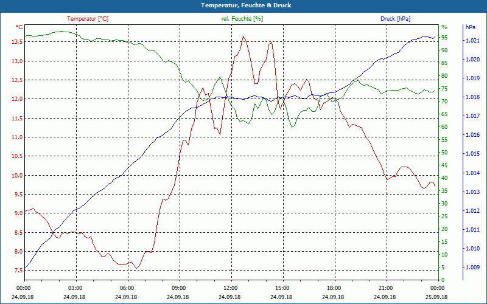This screenshot has height=304, width=487.
Task: Pick the "1.017" pressure tick label
Action: (472, 116)
